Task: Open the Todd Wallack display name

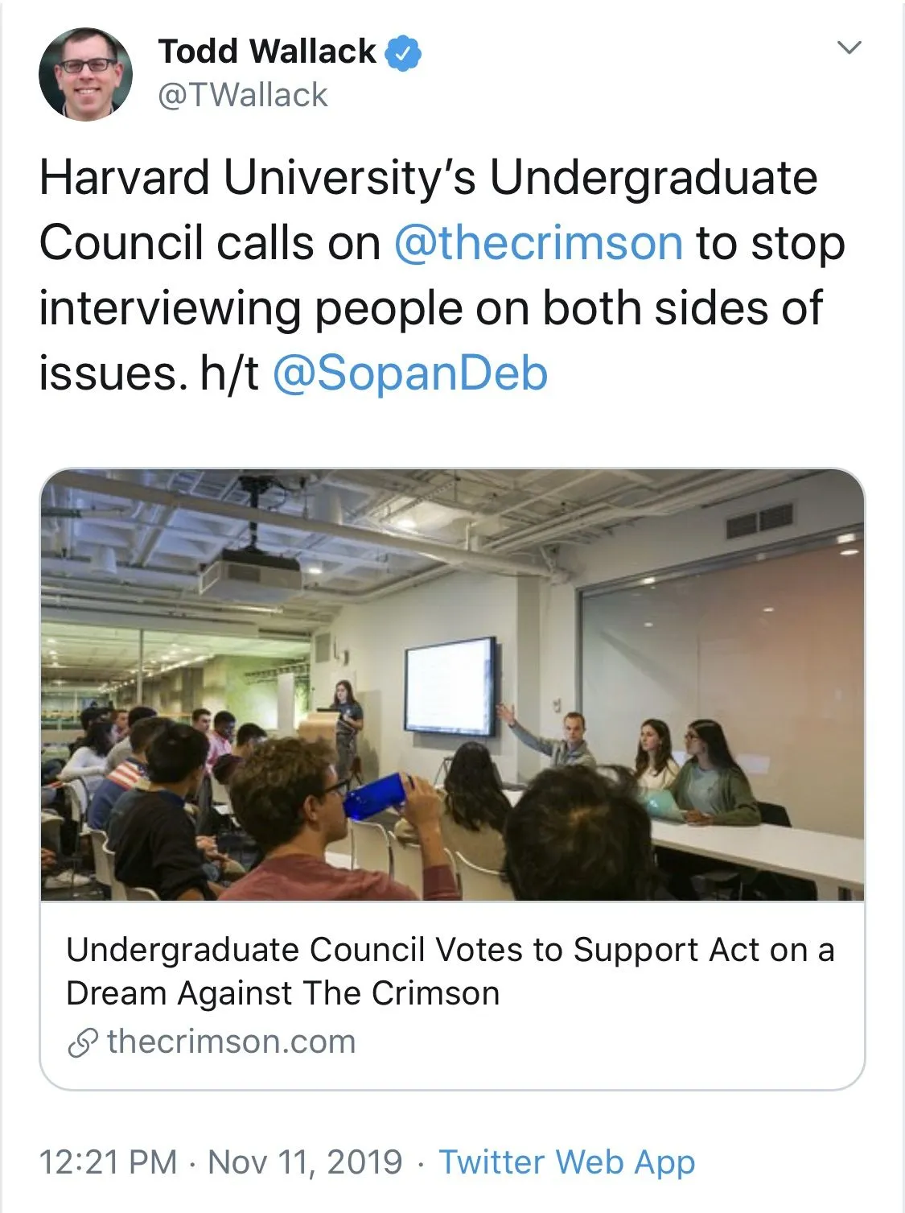Action: (267, 52)
